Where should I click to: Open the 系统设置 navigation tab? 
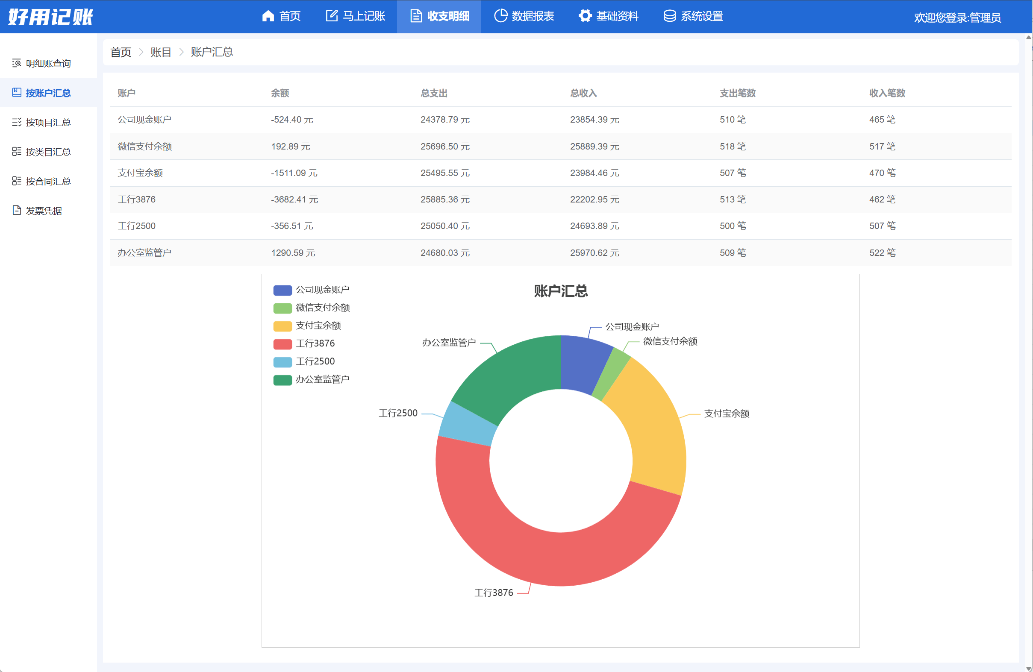pos(693,17)
